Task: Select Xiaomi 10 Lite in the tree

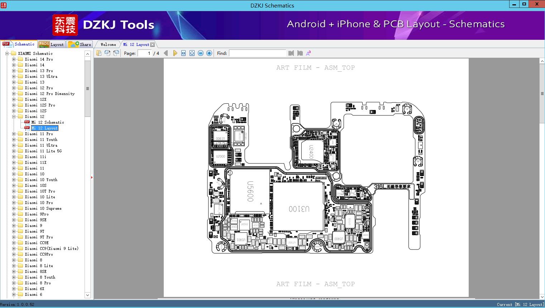Action: [40, 197]
